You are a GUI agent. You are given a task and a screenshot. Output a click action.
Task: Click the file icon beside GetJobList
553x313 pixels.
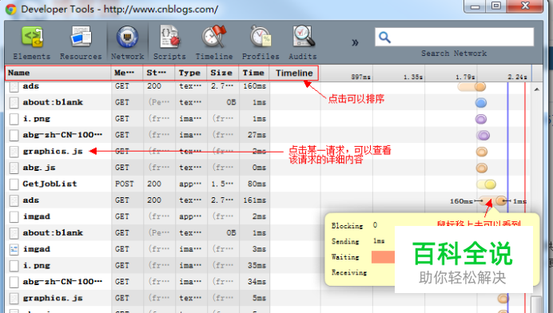tap(14, 184)
